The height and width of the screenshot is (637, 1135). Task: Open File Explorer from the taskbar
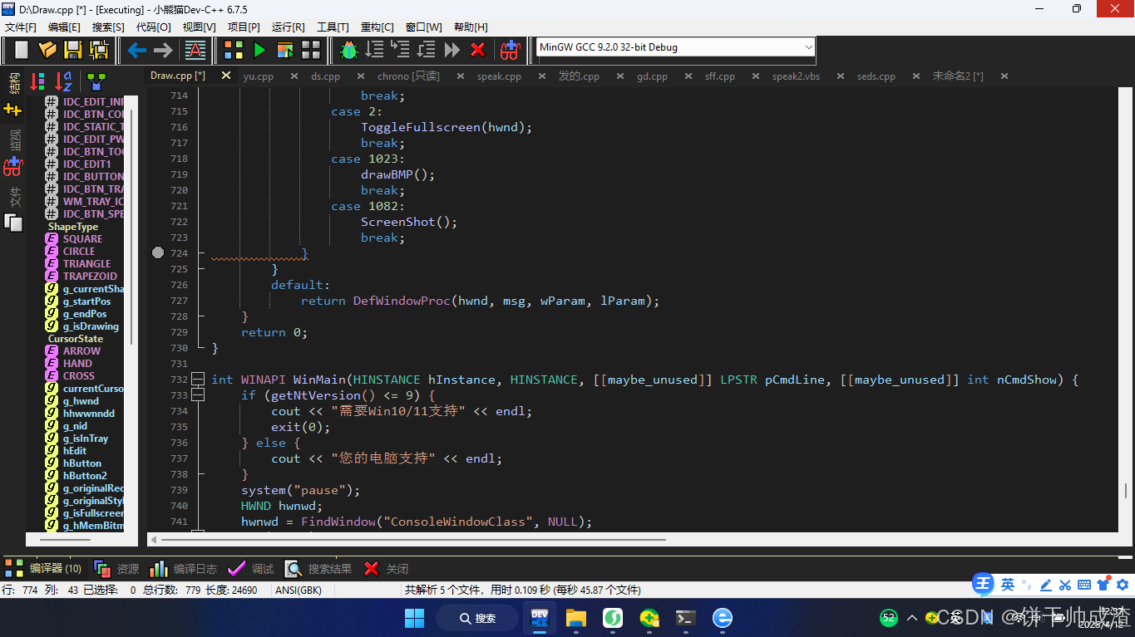576,618
